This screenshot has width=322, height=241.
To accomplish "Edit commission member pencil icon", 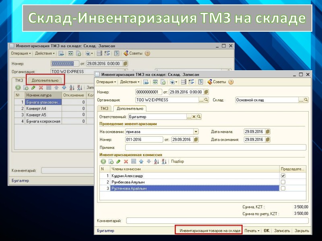I will (118, 161).
